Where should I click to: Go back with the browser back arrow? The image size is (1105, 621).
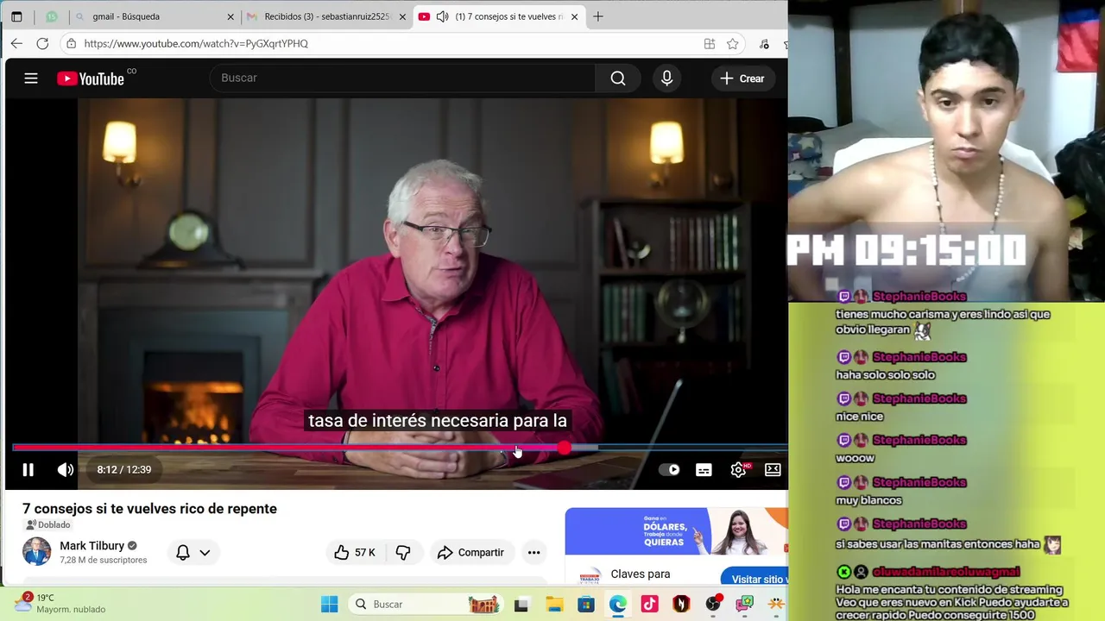pyautogui.click(x=16, y=43)
